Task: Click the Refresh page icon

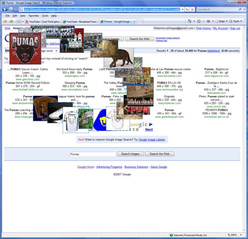Action: [187, 9]
